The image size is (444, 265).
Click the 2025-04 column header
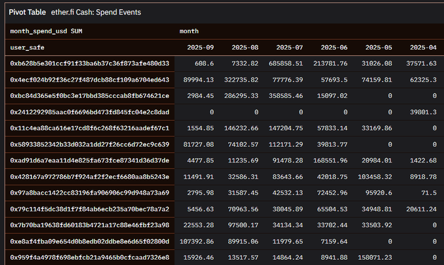point(422,48)
